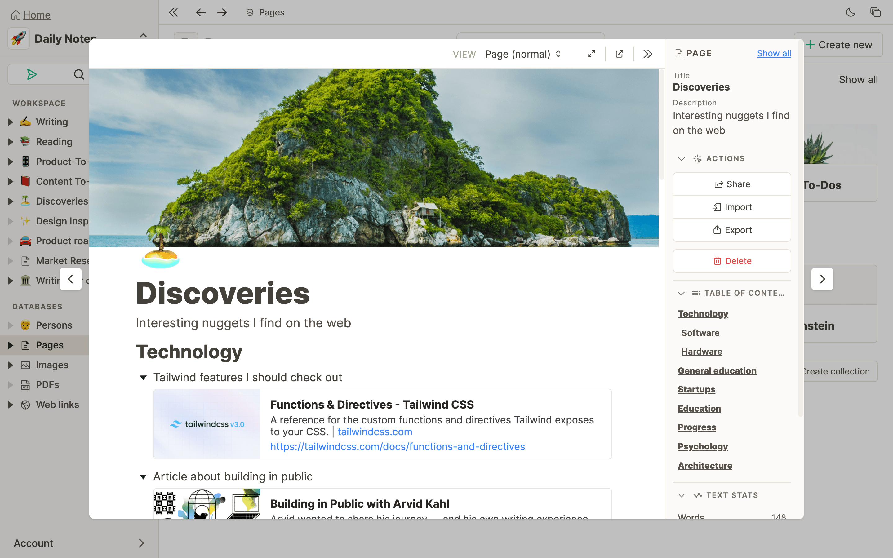The image size is (893, 558).
Task: Navigate forward using the forward arrow
Action: (x=222, y=12)
